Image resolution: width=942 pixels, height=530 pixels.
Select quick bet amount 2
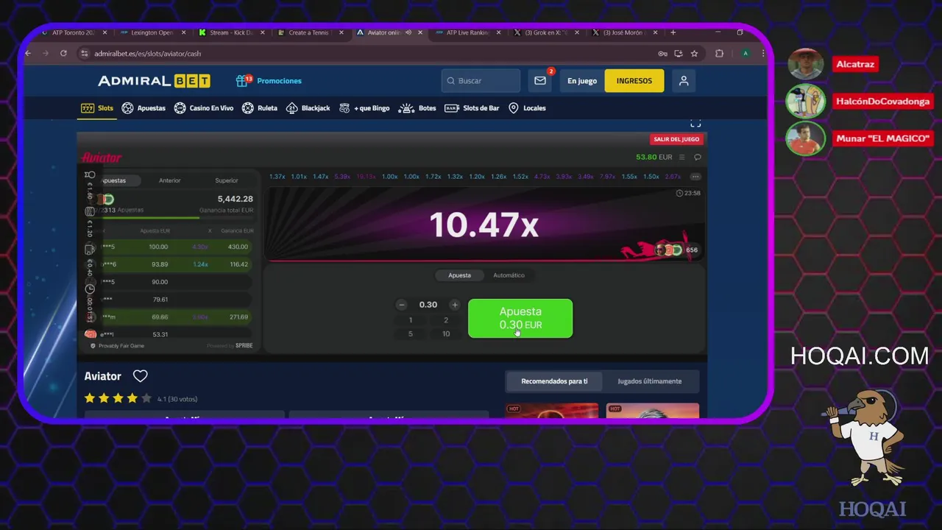[445, 320]
